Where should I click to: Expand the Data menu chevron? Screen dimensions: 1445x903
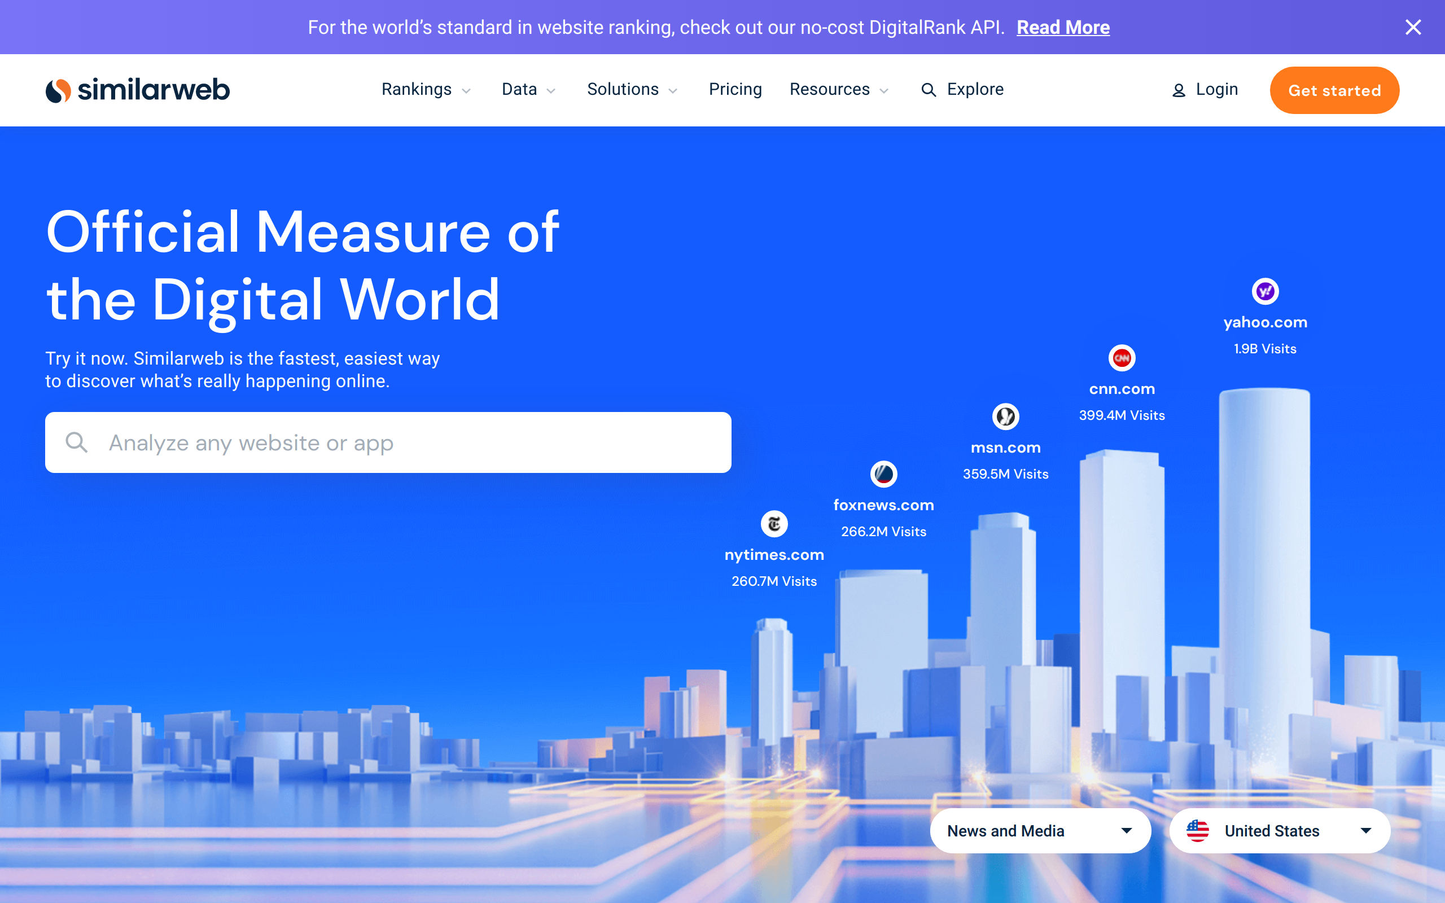(x=551, y=91)
